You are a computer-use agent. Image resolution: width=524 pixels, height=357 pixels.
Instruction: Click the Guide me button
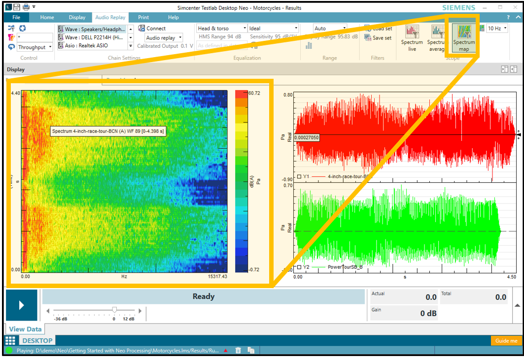pyautogui.click(x=506, y=341)
